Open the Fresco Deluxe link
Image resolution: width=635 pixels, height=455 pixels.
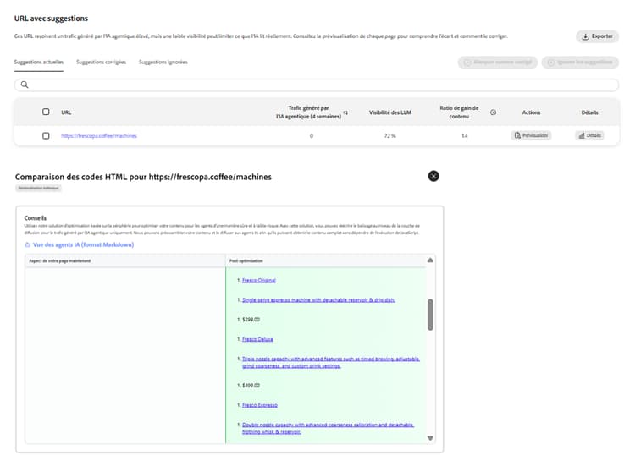tap(257, 339)
